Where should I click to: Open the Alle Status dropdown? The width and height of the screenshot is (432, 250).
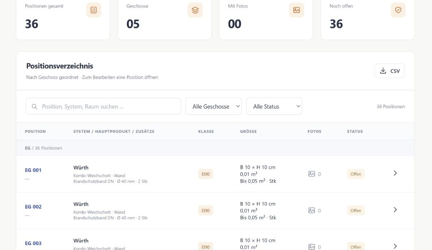(274, 106)
